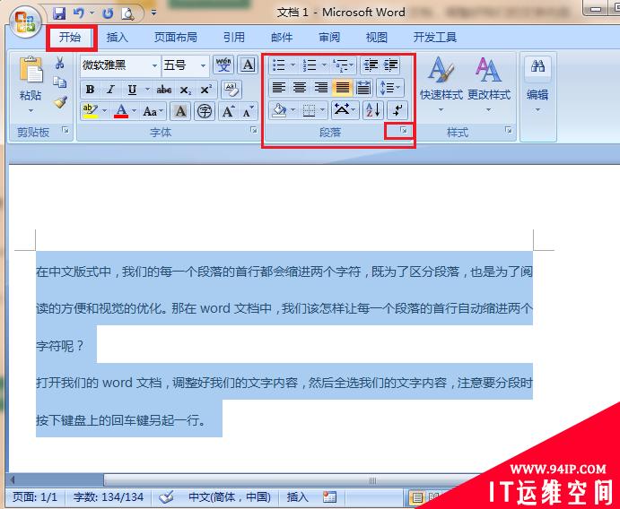Copy the selected text
The width and height of the screenshot is (620, 509).
[60, 82]
